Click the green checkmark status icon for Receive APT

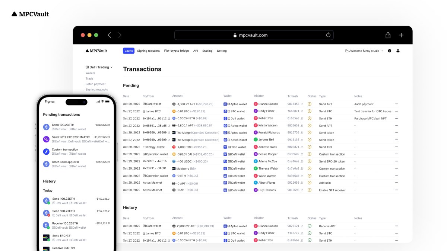(310, 226)
